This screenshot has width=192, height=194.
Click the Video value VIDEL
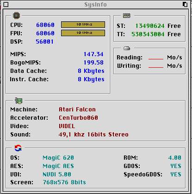click(67, 126)
